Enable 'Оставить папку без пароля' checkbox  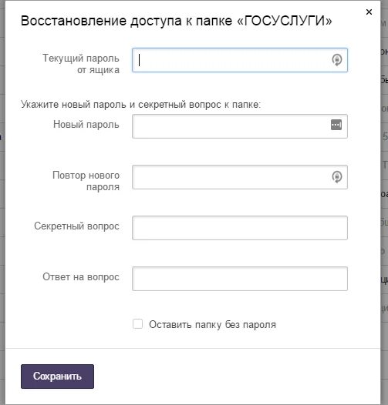[x=137, y=324]
